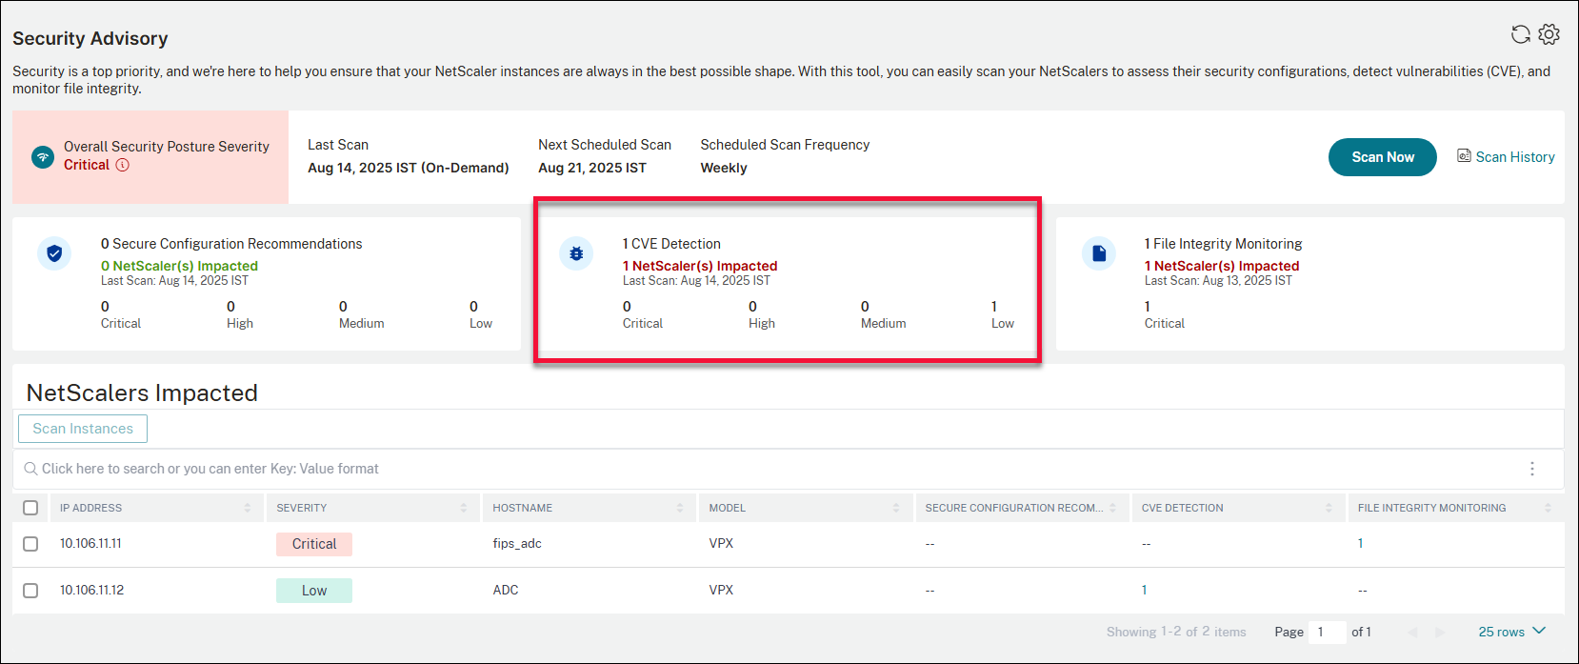Viewport: 1579px width, 664px height.
Task: Click Scan Instances button
Action: [83, 429]
